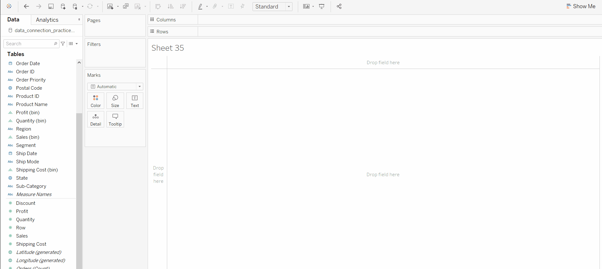Click the Redo forward arrow
Viewport: 602px width, 269px height.
[x=39, y=6]
